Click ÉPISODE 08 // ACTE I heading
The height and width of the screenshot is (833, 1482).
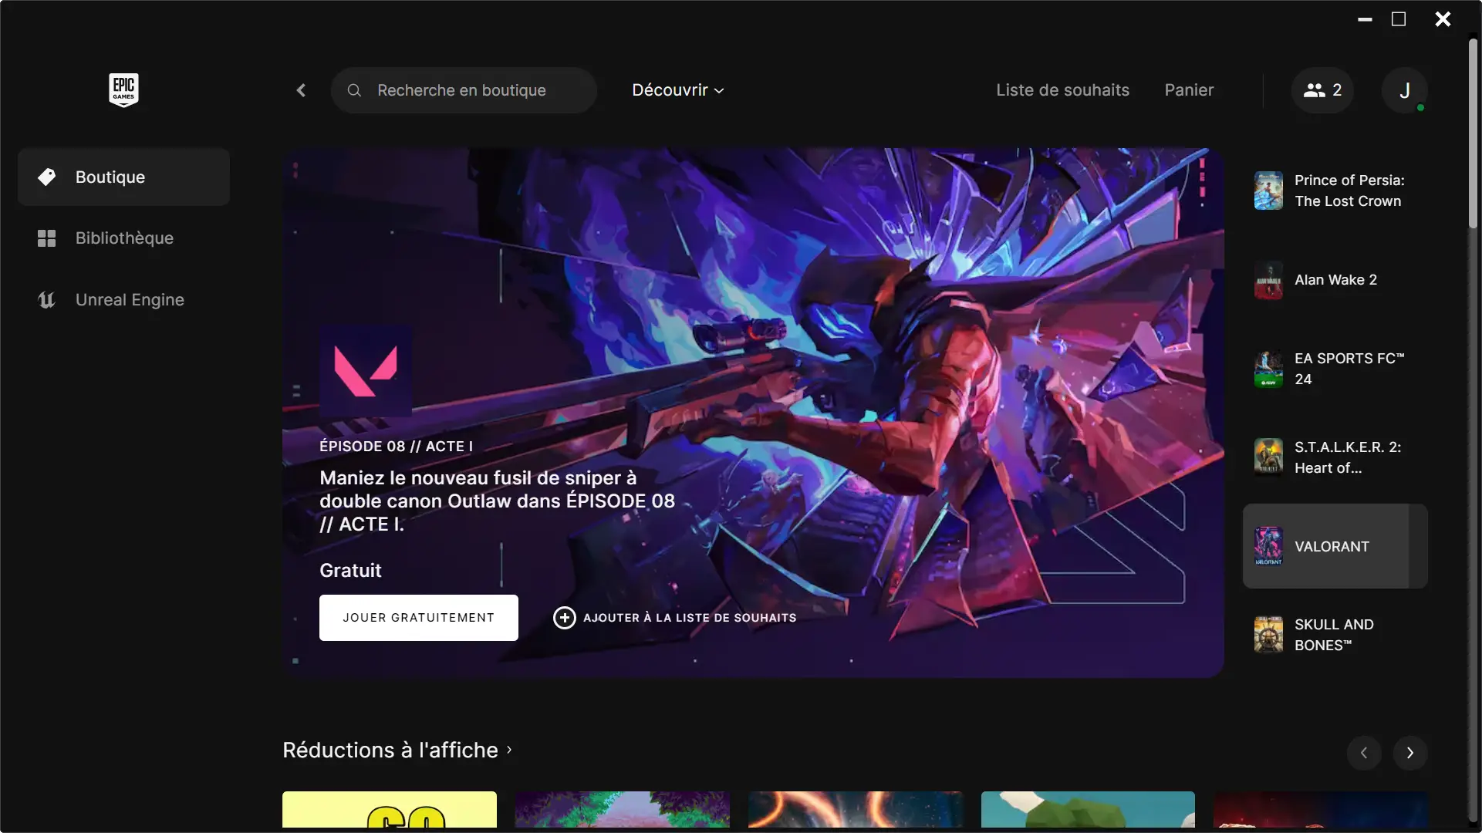coord(397,447)
